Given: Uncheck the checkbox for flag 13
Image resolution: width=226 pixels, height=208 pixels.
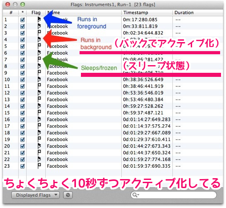Looking at the screenshot, I should pos(23,99).
